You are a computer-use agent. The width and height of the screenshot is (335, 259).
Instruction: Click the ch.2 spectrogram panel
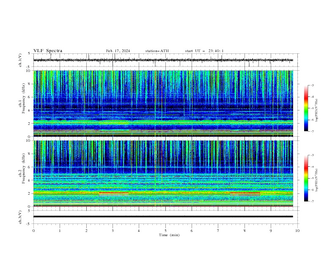[x=163, y=174]
